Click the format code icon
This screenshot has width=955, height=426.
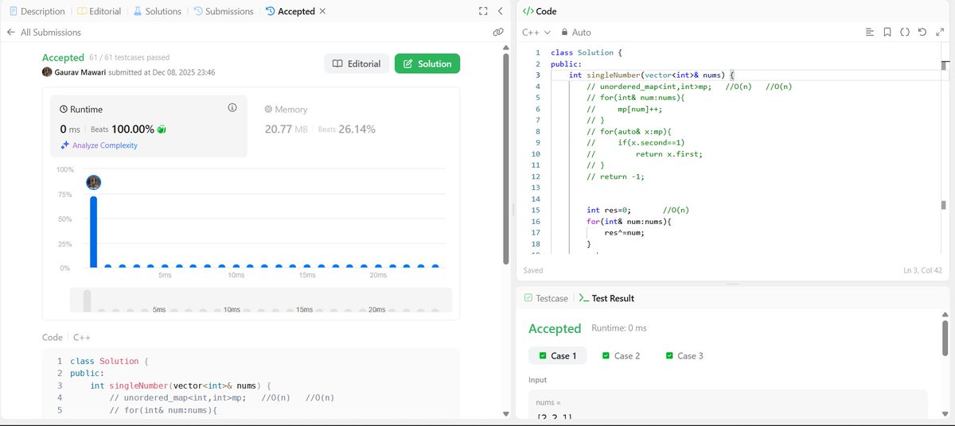[x=869, y=33]
